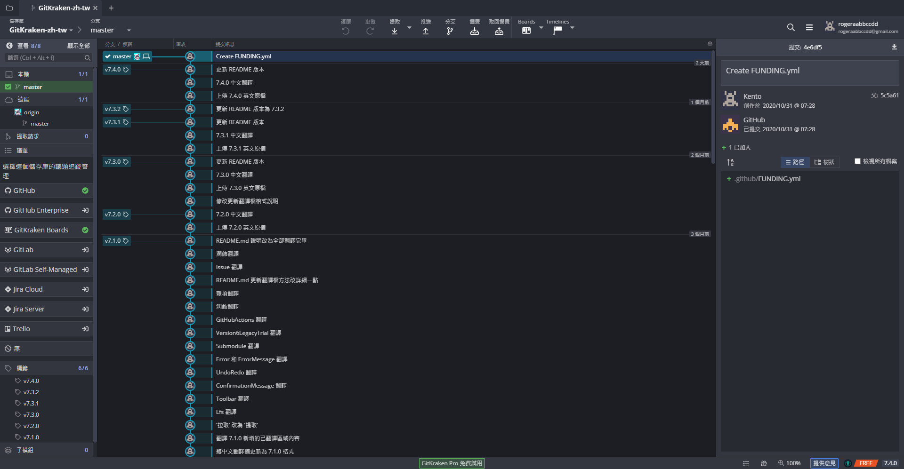Click the GitKraken-zh-tw tab

click(x=61, y=8)
